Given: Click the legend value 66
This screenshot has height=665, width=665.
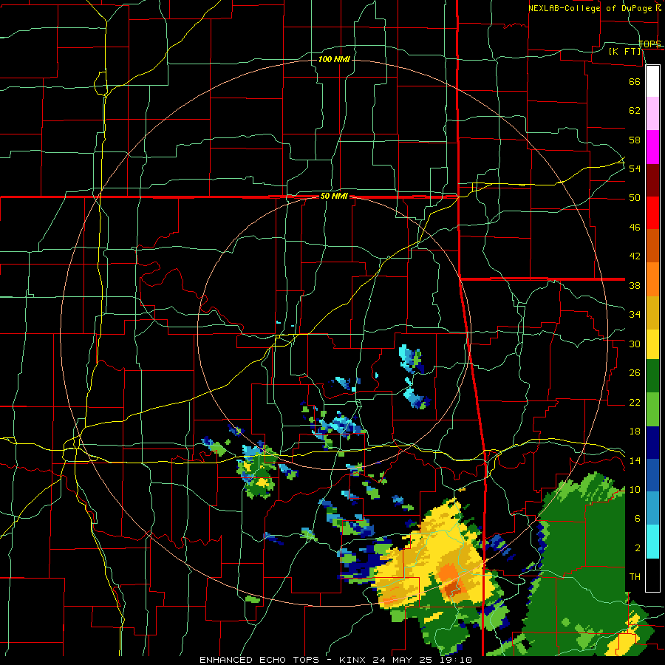Looking at the screenshot, I should point(635,81).
